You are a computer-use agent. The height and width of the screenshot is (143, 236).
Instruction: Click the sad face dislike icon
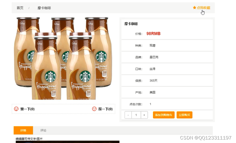[94, 109]
